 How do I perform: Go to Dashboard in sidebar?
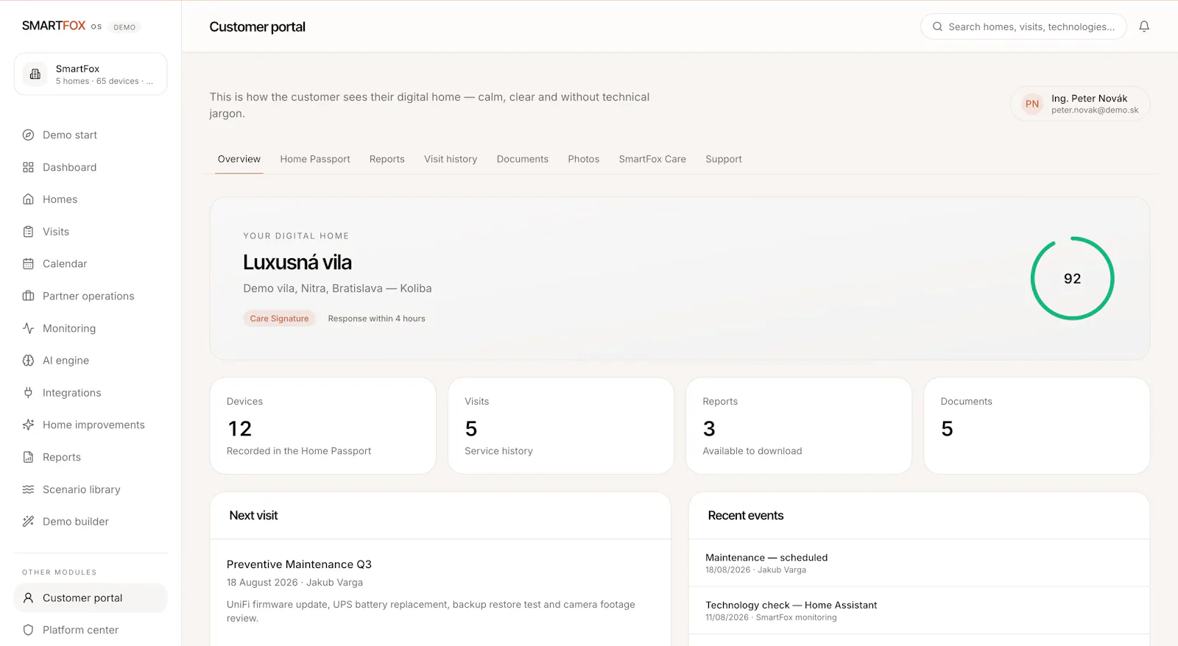(91, 167)
